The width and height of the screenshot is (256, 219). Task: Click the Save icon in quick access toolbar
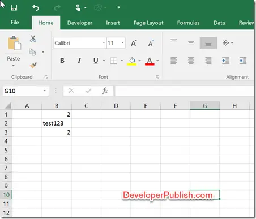point(14,7)
